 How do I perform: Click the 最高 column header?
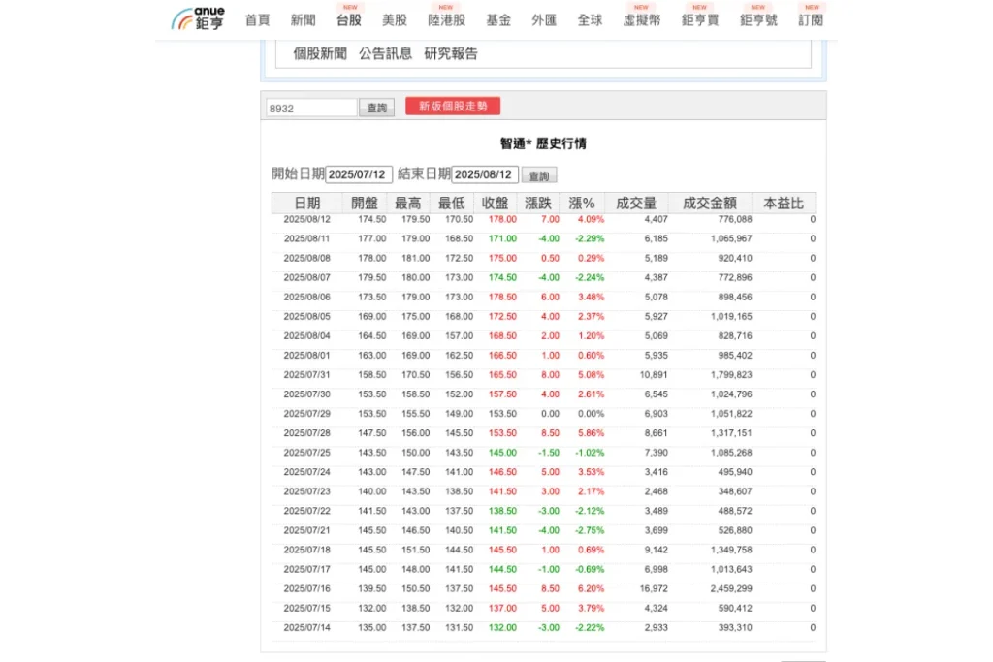click(x=408, y=204)
